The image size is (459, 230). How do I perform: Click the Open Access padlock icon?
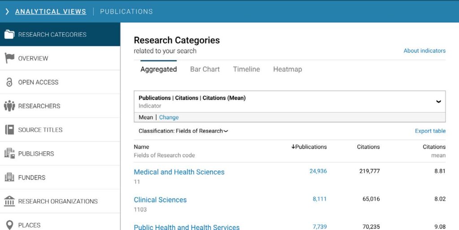pos(9,82)
